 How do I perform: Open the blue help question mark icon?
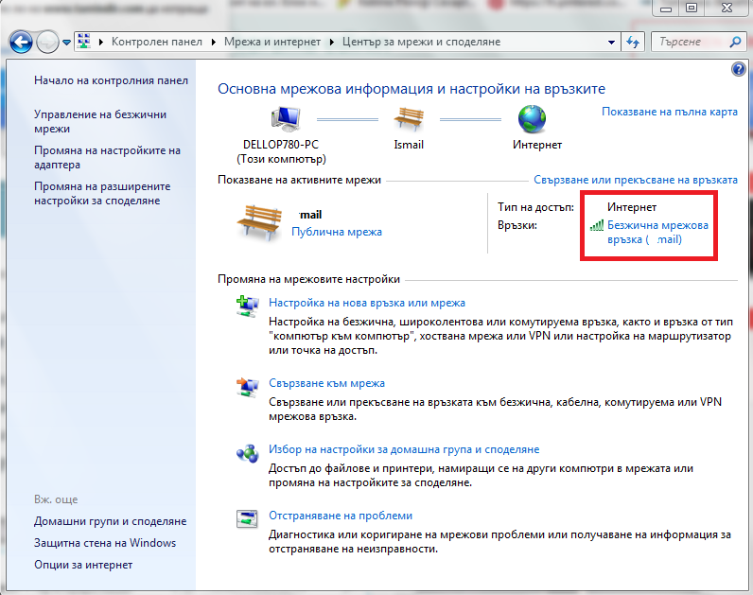[x=739, y=70]
